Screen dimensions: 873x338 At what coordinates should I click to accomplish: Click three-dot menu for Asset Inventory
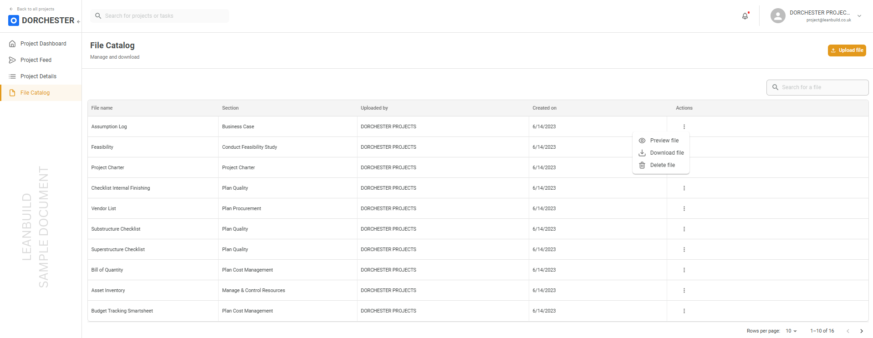[x=684, y=290]
